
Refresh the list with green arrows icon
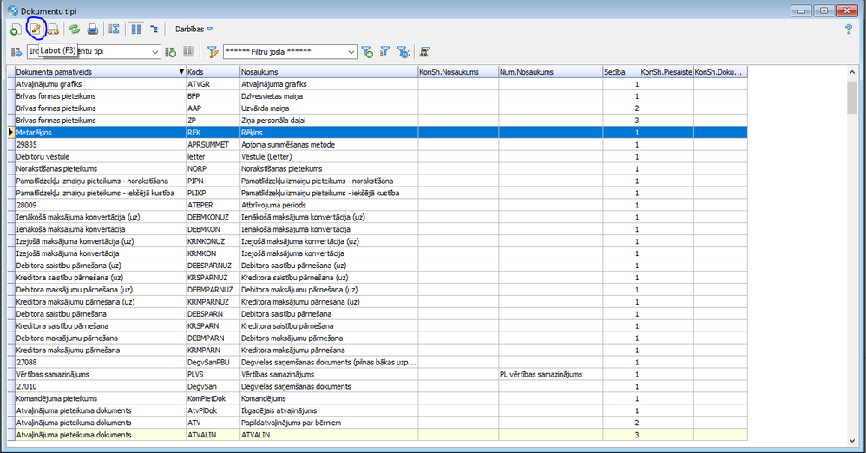[x=75, y=30]
